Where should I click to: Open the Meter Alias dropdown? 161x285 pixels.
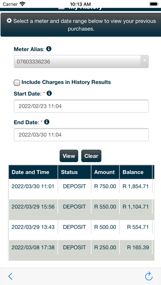[x=81, y=61]
